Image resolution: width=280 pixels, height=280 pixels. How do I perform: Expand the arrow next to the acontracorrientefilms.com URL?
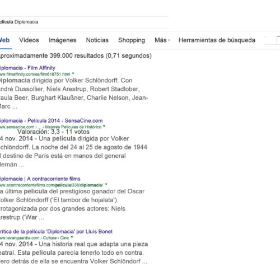pyautogui.click(x=106, y=185)
